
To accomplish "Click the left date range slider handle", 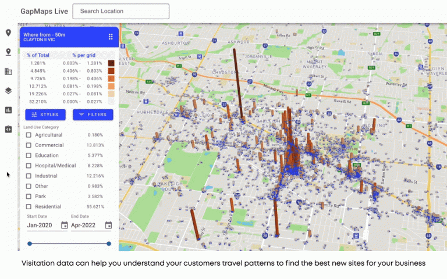I will pos(30,244).
